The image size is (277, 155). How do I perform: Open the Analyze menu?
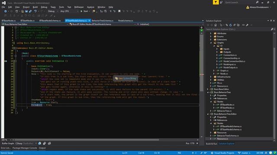click(x=90, y=7)
